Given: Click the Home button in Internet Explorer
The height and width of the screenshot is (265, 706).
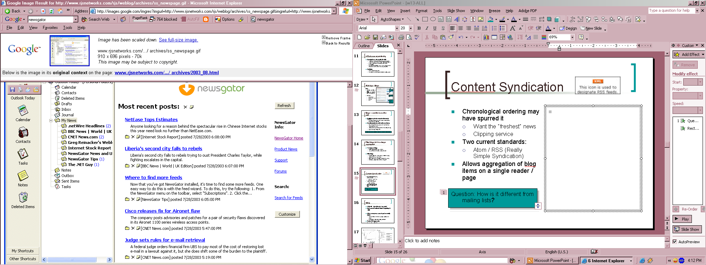Looking at the screenshot, I should click(60, 11).
